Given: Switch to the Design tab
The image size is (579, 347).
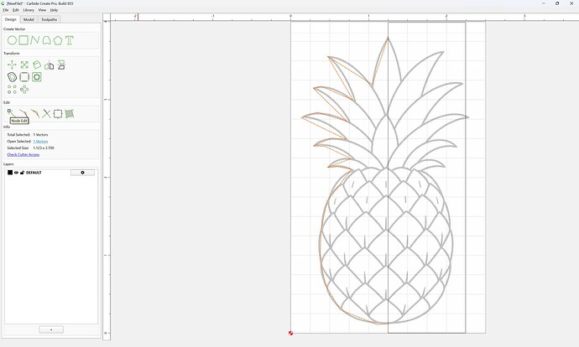Looking at the screenshot, I should tap(10, 19).
